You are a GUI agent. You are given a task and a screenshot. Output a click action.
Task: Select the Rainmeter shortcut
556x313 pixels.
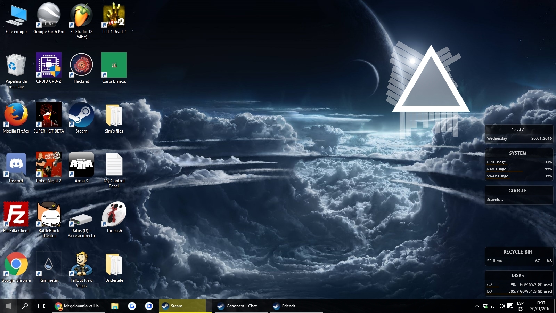[49, 267]
